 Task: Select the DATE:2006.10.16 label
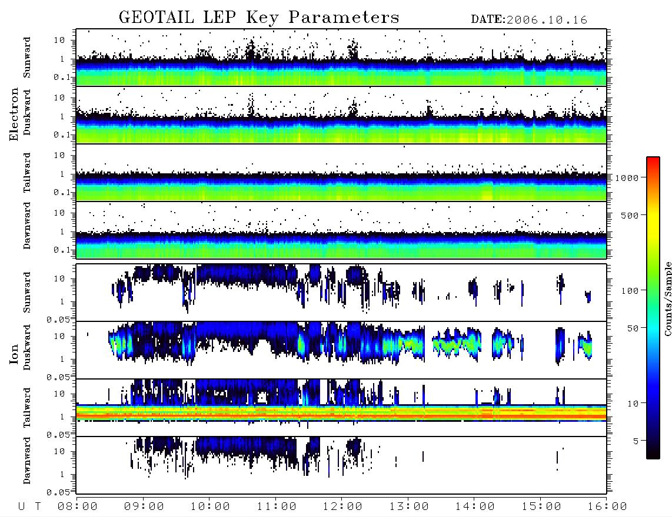coord(529,20)
